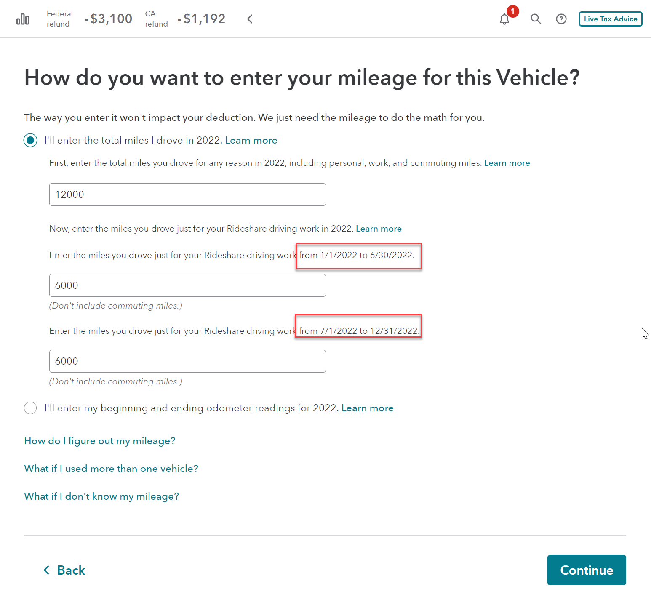Viewport: 651px width, 602px height.
Task: Expand "How do I figure out my mileage?"
Action: pyautogui.click(x=100, y=441)
